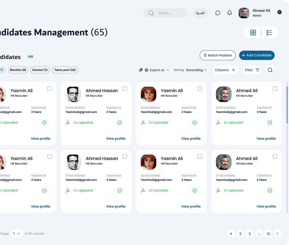The height and width of the screenshot is (245, 289).
Task: Click green check on bottom-row leftmost Yasmin Ali card
Action: [44, 190]
